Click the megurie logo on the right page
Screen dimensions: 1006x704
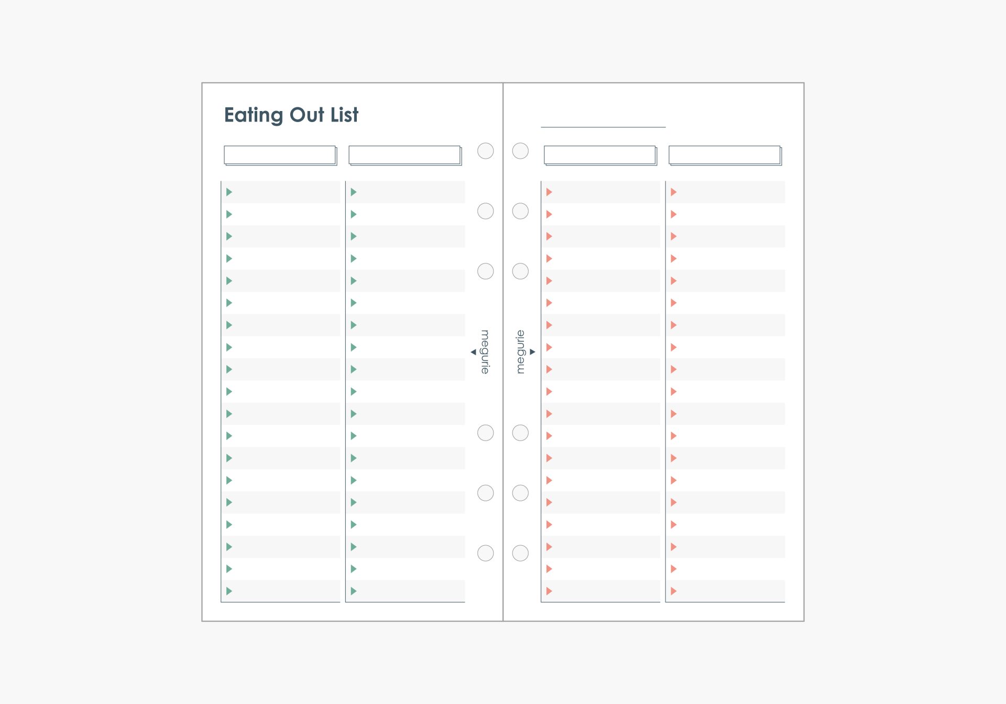(x=520, y=352)
